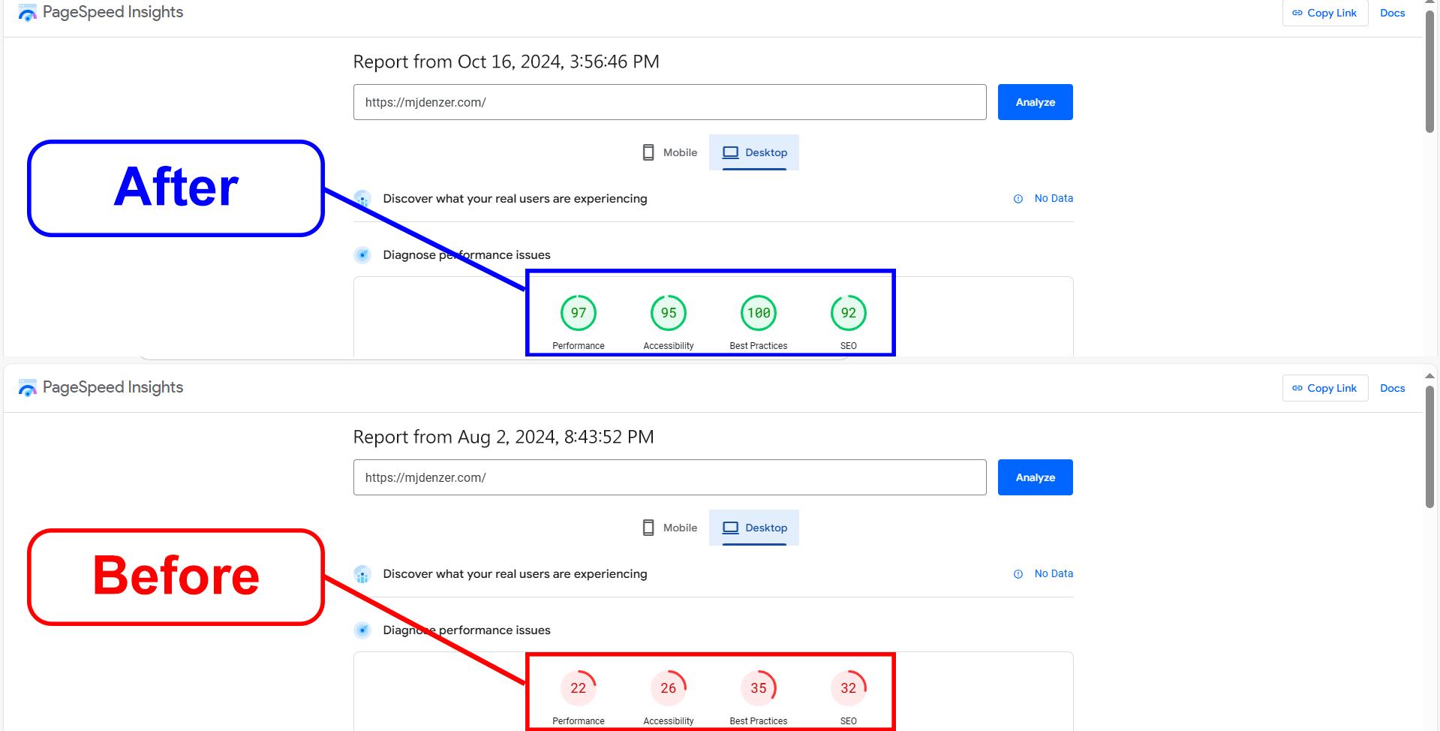Click the desktop monitor icon in bottom report tab

730,528
